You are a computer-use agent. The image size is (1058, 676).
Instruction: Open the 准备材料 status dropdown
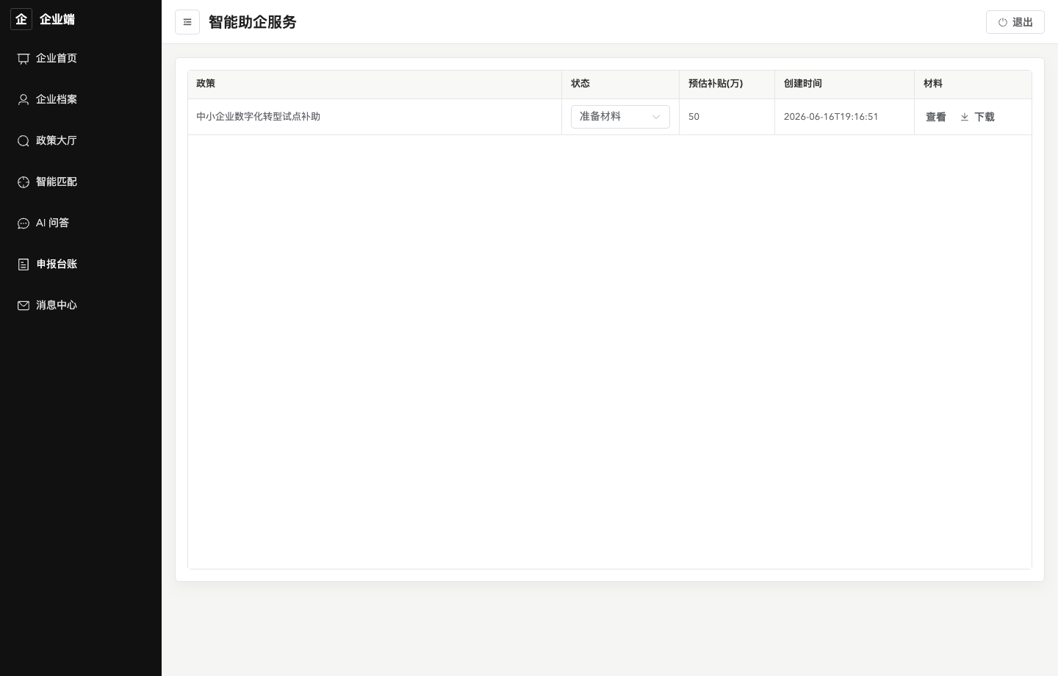click(620, 117)
